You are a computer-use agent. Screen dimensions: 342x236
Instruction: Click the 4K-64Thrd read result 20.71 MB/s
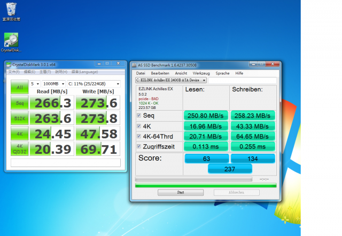click(206, 136)
